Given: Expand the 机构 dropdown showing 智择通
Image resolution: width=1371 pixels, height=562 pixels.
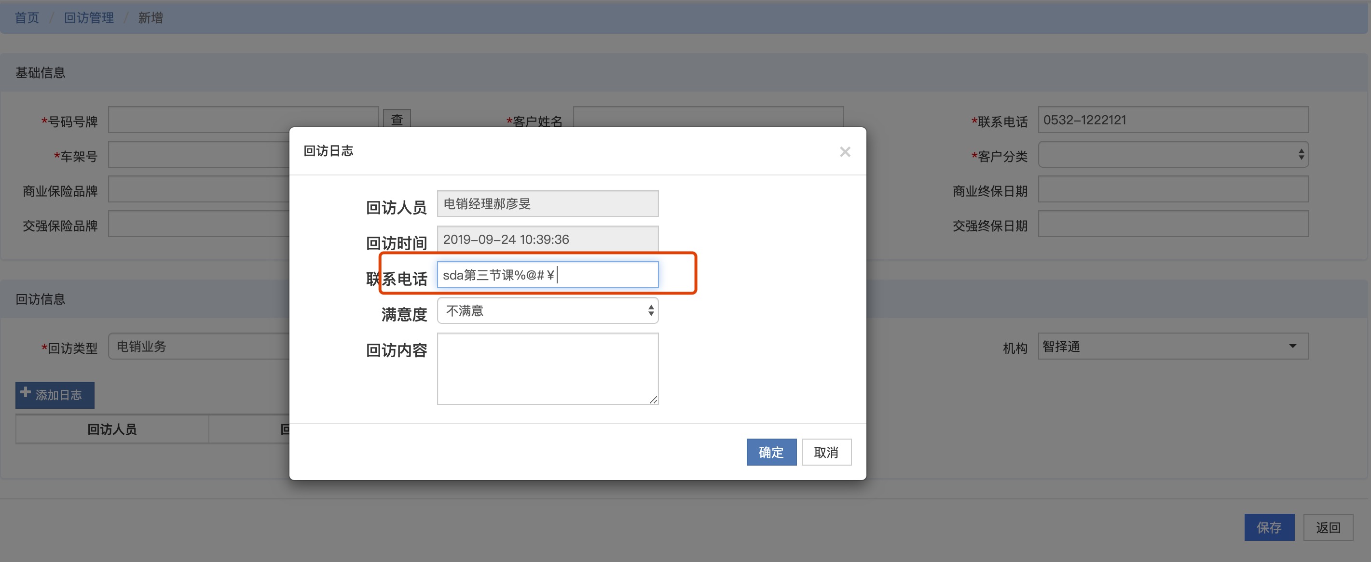Looking at the screenshot, I should coord(1172,347).
